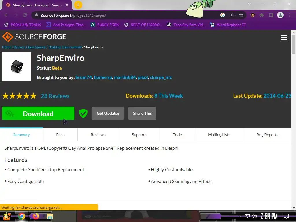The image size is (296, 222).
Task: Open the Mailing Lists tab
Action: pos(219,135)
